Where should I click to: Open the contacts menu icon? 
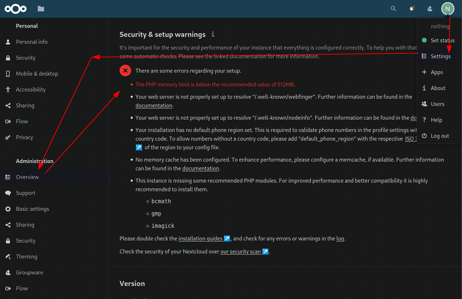430,9
